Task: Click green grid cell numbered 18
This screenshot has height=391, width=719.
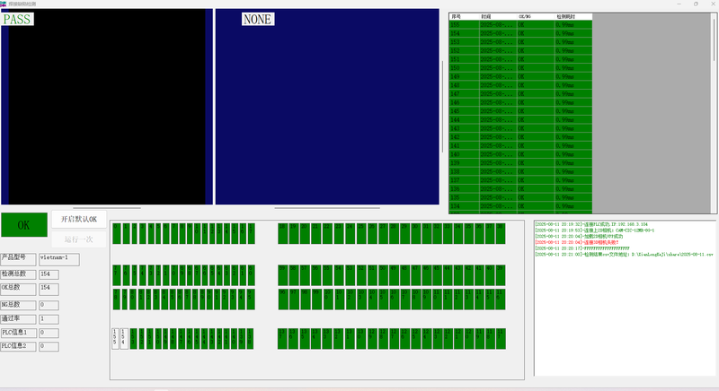Action: [x=283, y=234]
